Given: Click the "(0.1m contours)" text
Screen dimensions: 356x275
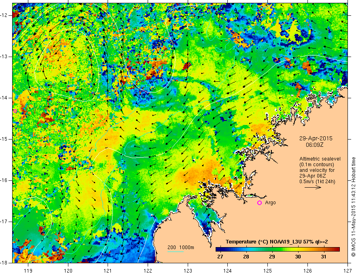Looking at the screenshot, I should (317, 165).
